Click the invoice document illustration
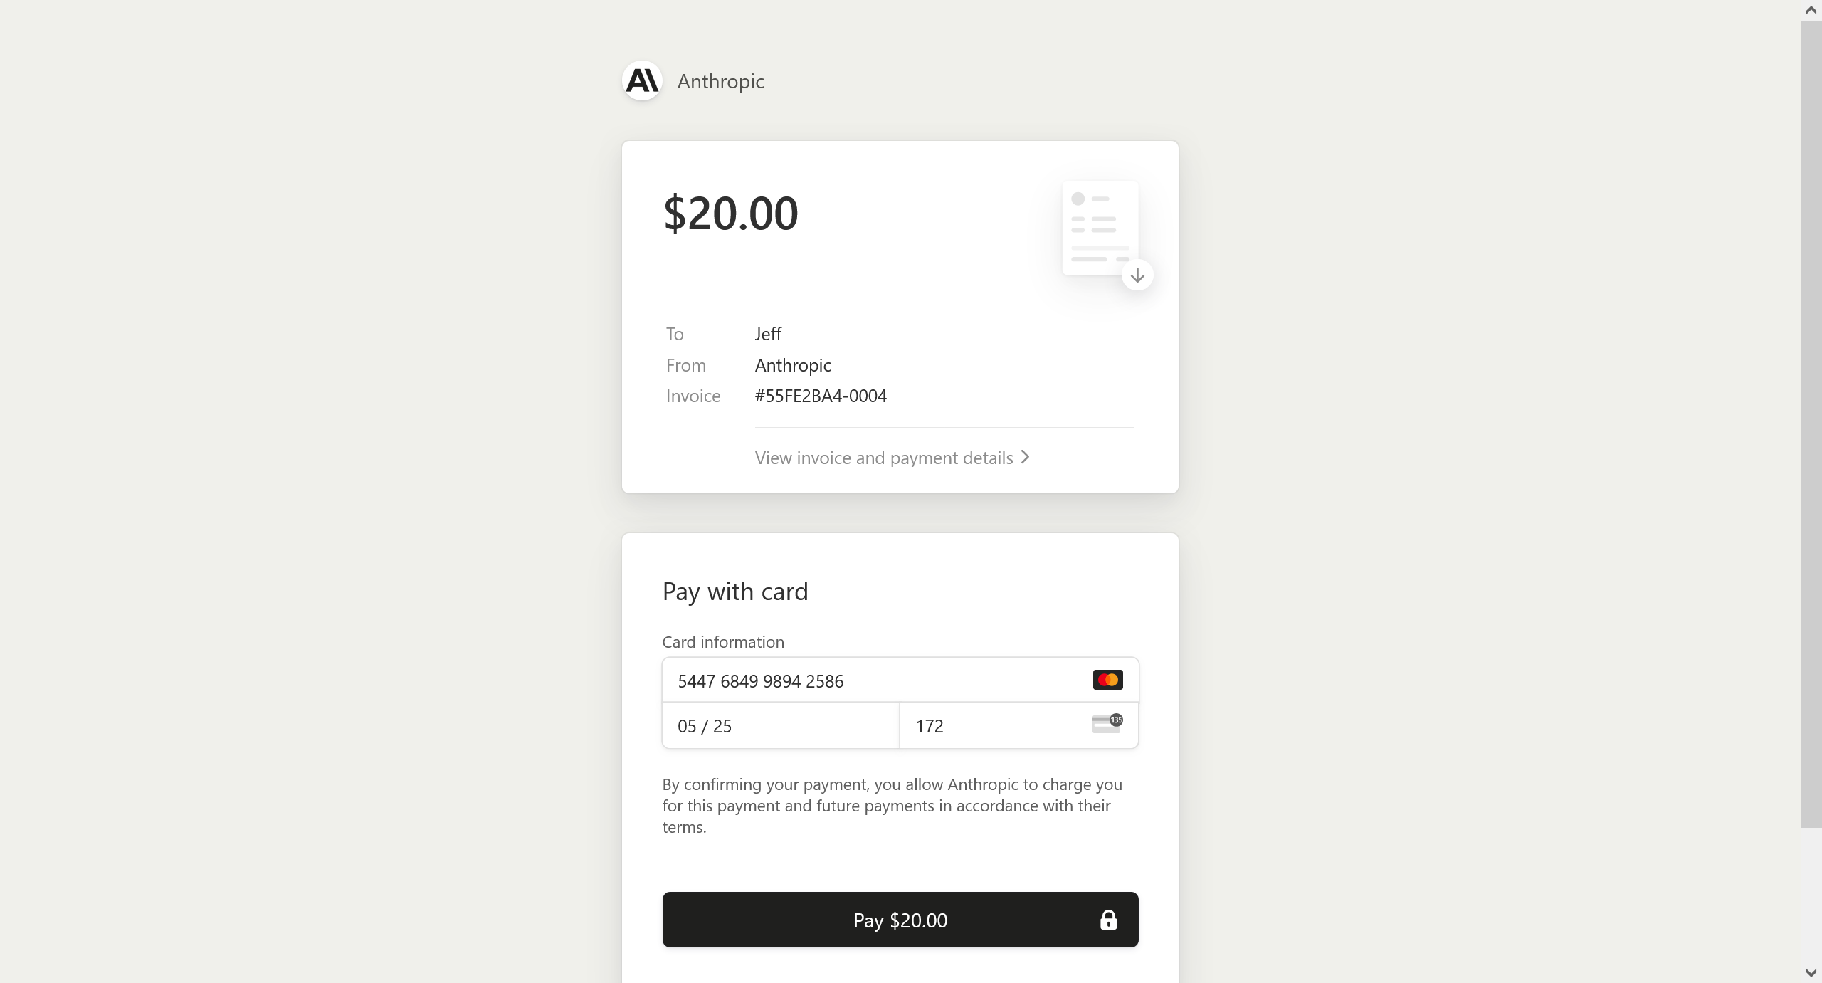This screenshot has height=983, width=1822. (x=1100, y=227)
